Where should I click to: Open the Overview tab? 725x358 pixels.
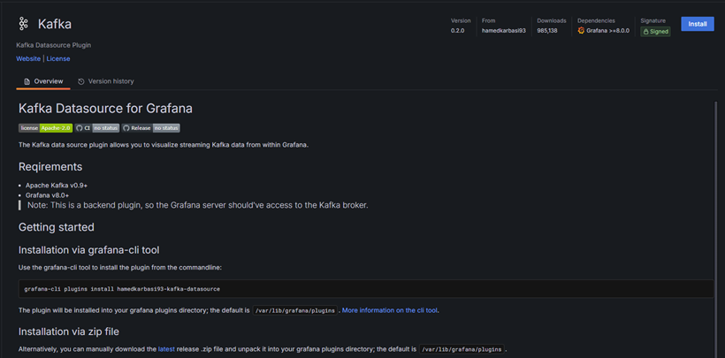tap(48, 81)
